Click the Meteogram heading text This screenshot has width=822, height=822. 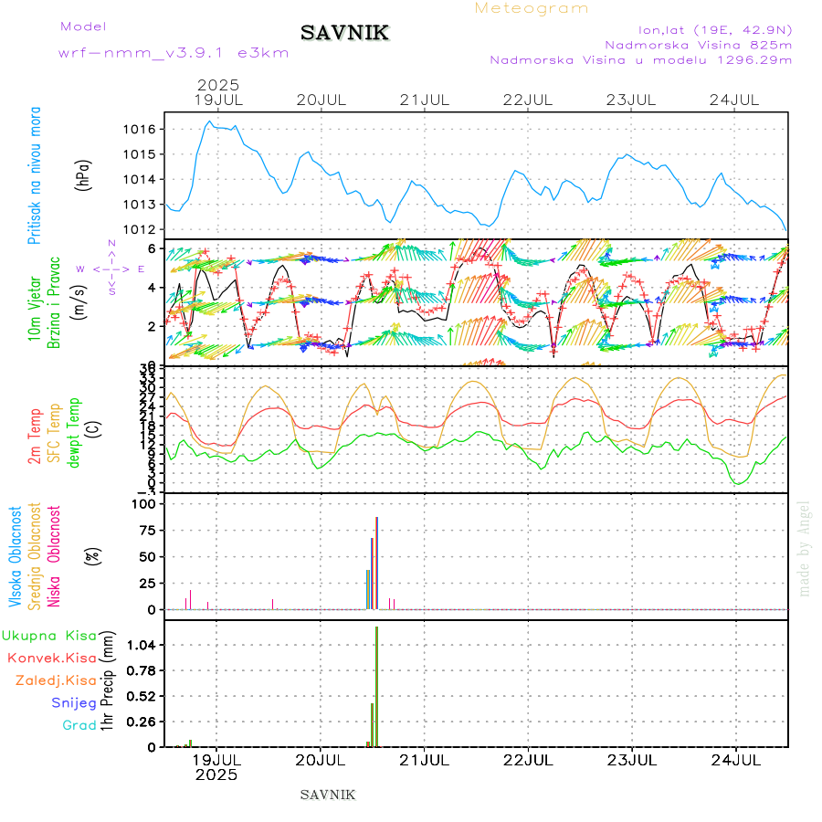tap(532, 8)
